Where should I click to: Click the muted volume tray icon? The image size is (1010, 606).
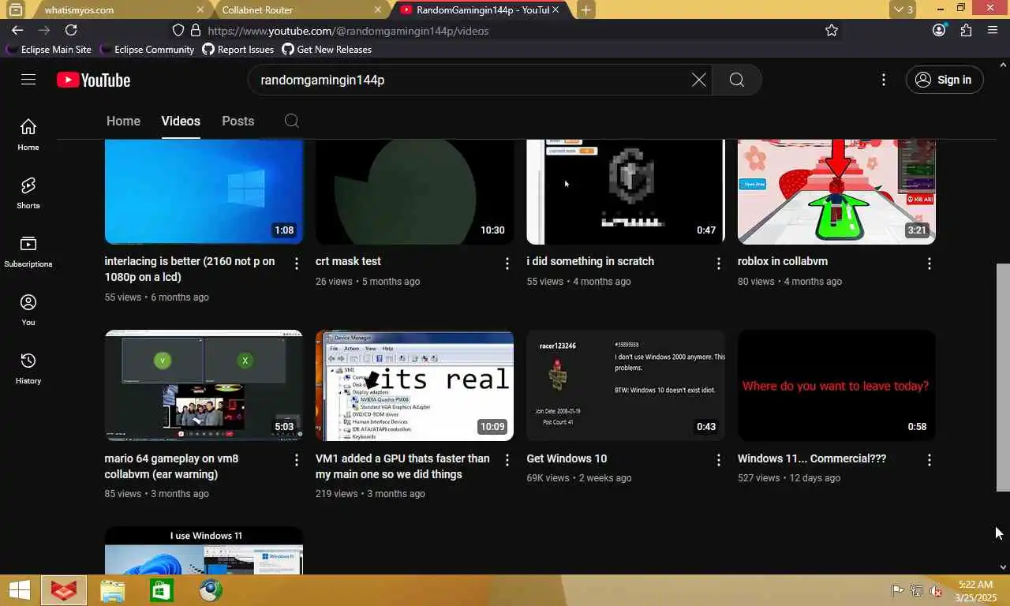click(936, 590)
